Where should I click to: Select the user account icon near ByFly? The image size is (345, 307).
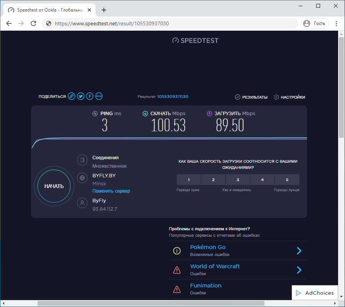point(82,203)
